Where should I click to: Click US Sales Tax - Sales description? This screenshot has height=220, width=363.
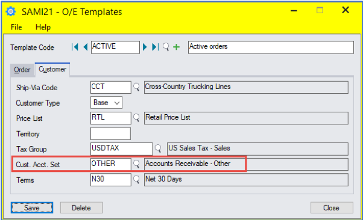coord(257,149)
